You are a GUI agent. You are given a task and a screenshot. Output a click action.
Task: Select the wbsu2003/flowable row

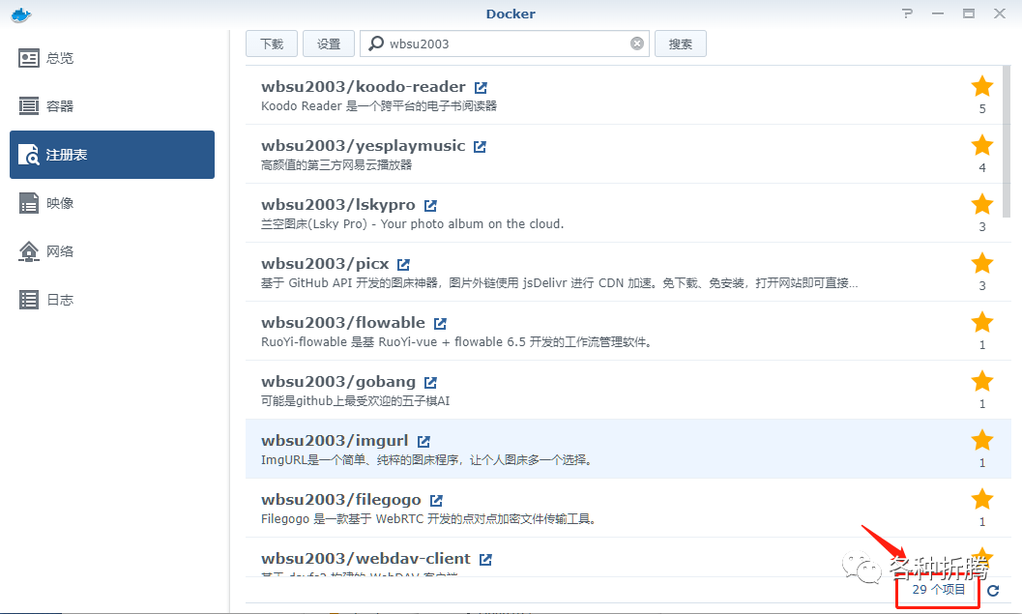point(628,331)
